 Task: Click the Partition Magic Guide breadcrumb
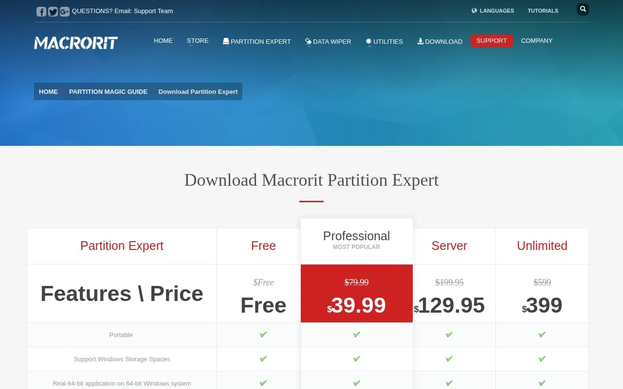tap(108, 92)
